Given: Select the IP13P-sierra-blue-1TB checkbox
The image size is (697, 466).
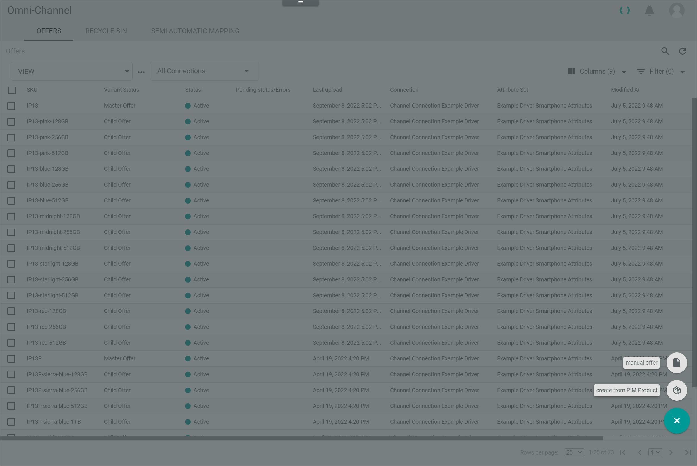Looking at the screenshot, I should [11, 422].
